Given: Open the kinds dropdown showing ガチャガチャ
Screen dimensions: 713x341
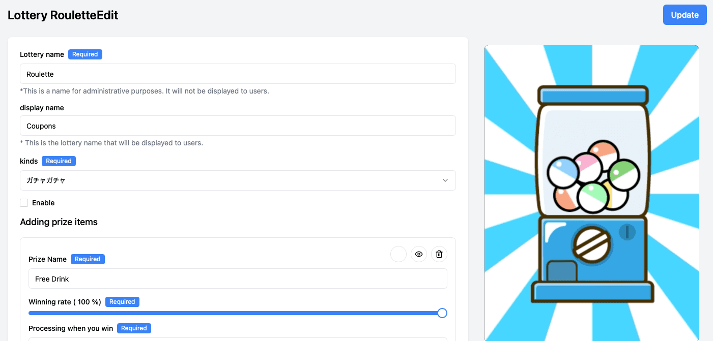Looking at the screenshot, I should click(238, 180).
